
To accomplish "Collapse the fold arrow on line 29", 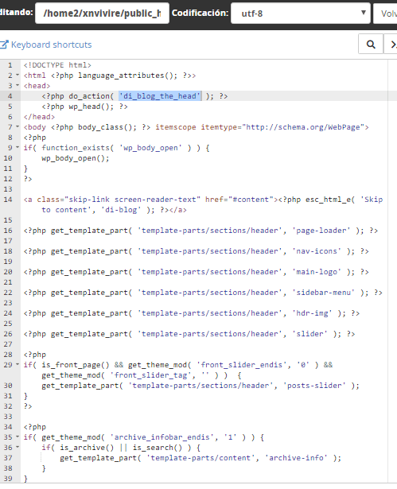I will pos(18,365).
